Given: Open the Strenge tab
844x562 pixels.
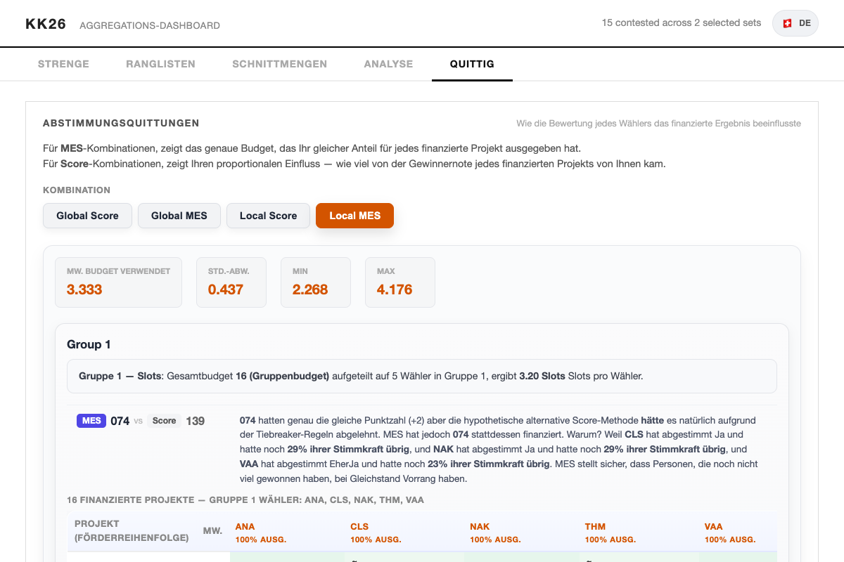Looking at the screenshot, I should 63,64.
